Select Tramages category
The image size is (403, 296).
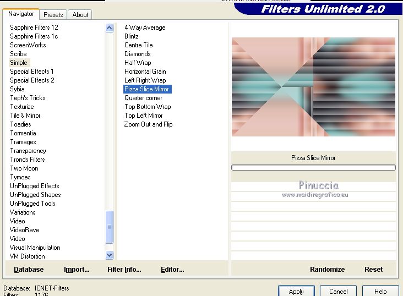tap(23, 142)
